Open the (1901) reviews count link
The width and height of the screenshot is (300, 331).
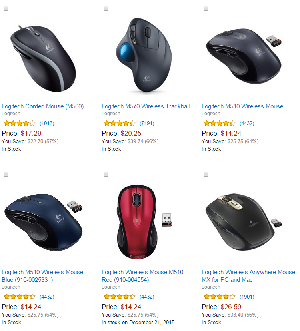click(247, 297)
